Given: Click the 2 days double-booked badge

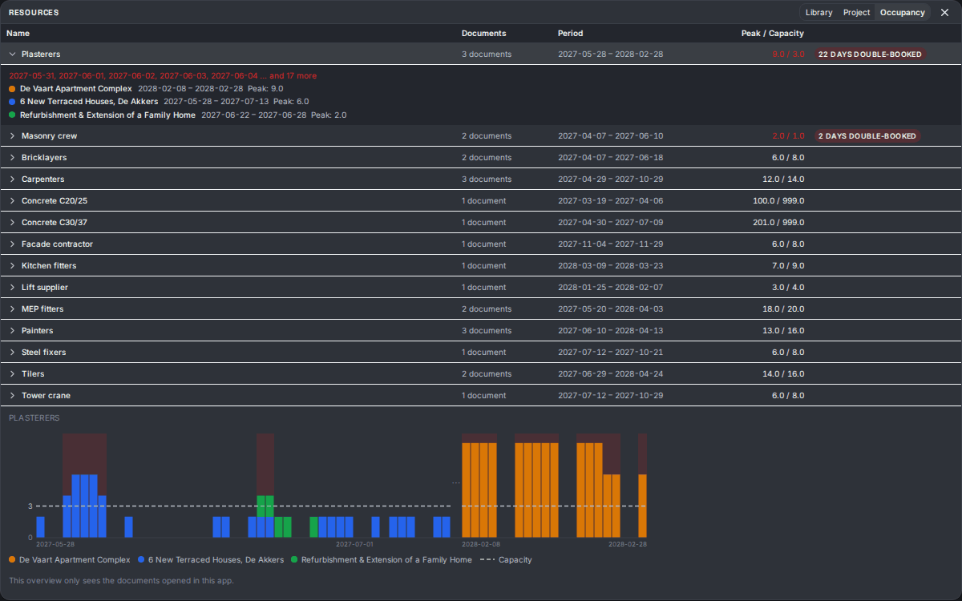Looking at the screenshot, I should pyautogui.click(x=867, y=136).
